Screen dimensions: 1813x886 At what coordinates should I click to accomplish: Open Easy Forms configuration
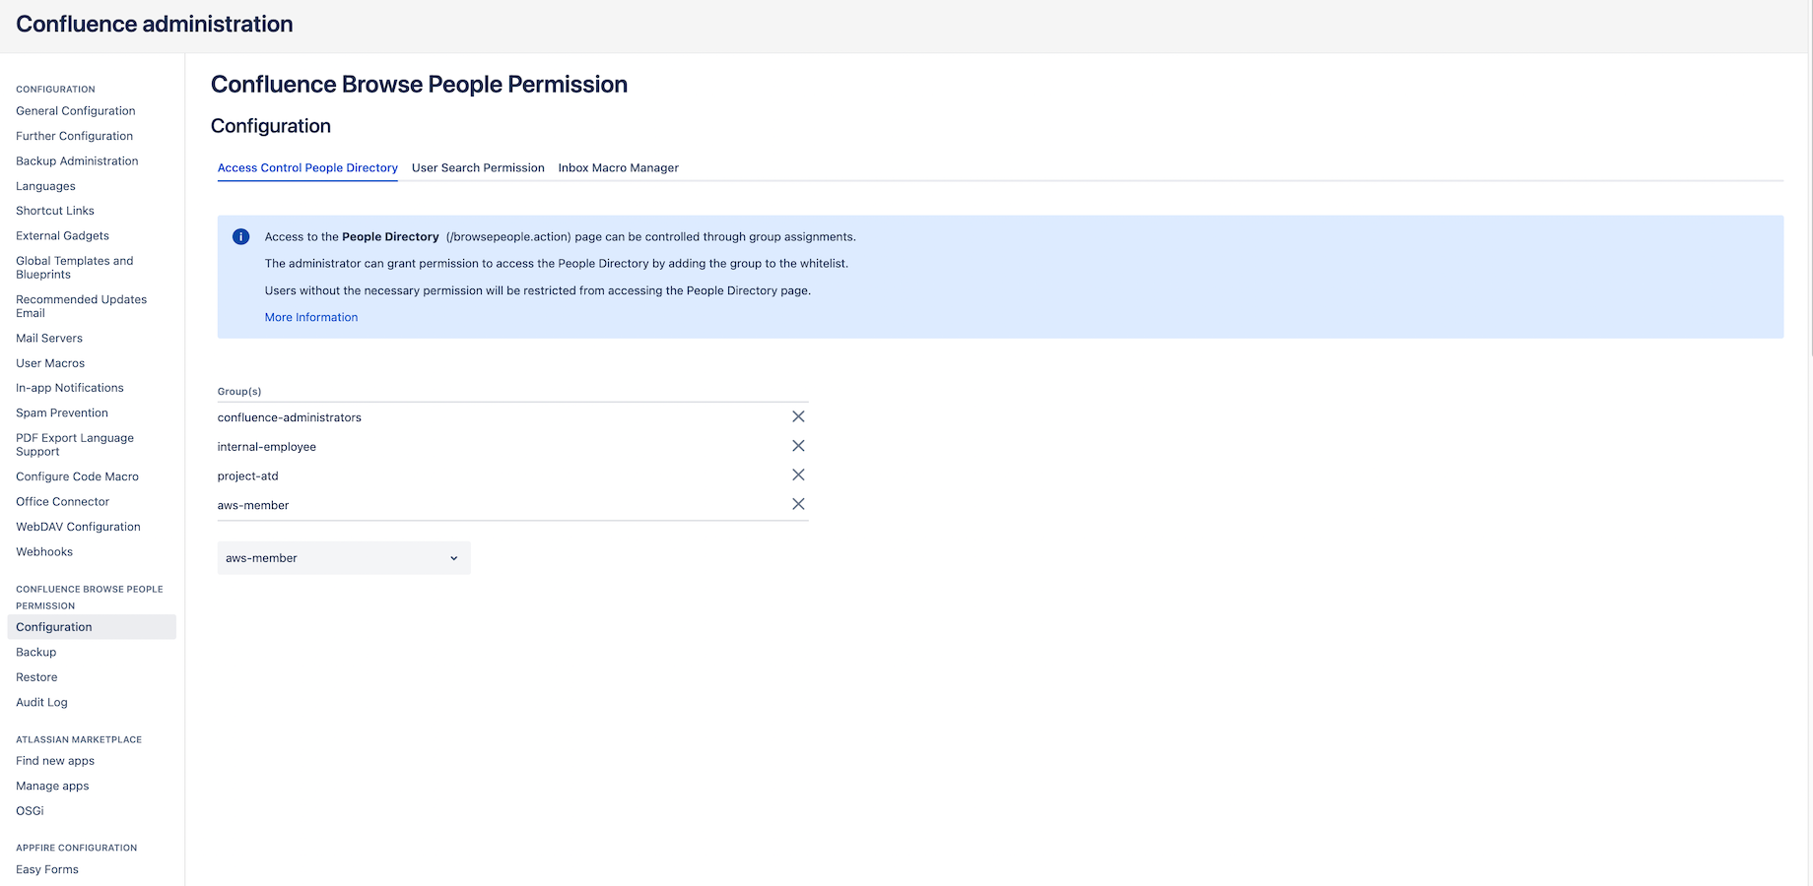[47, 869]
